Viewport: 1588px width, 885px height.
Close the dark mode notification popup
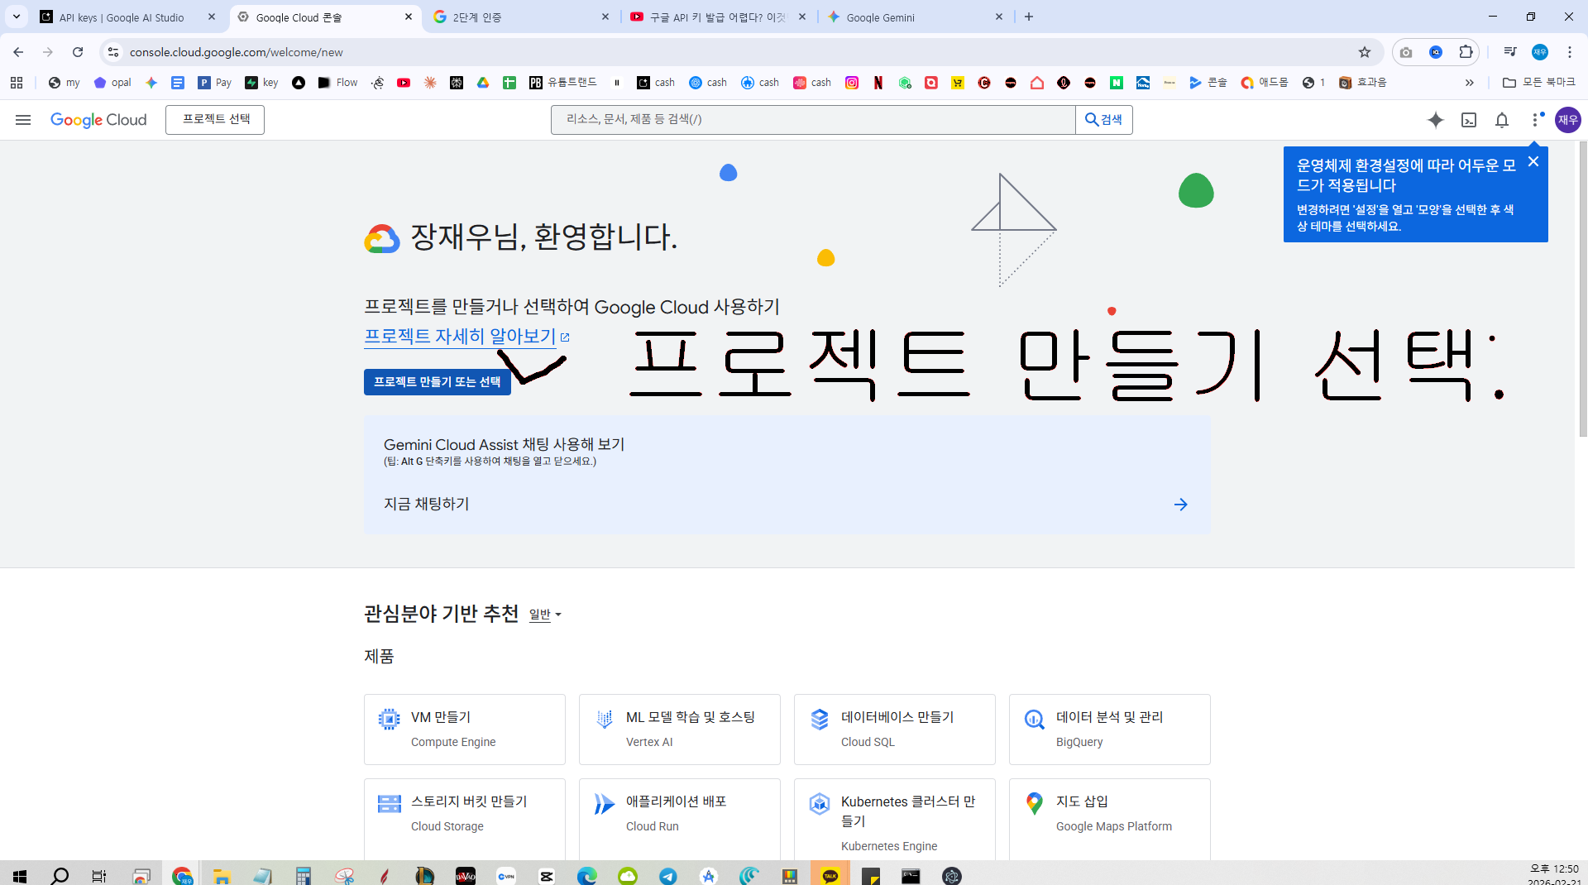click(x=1533, y=161)
